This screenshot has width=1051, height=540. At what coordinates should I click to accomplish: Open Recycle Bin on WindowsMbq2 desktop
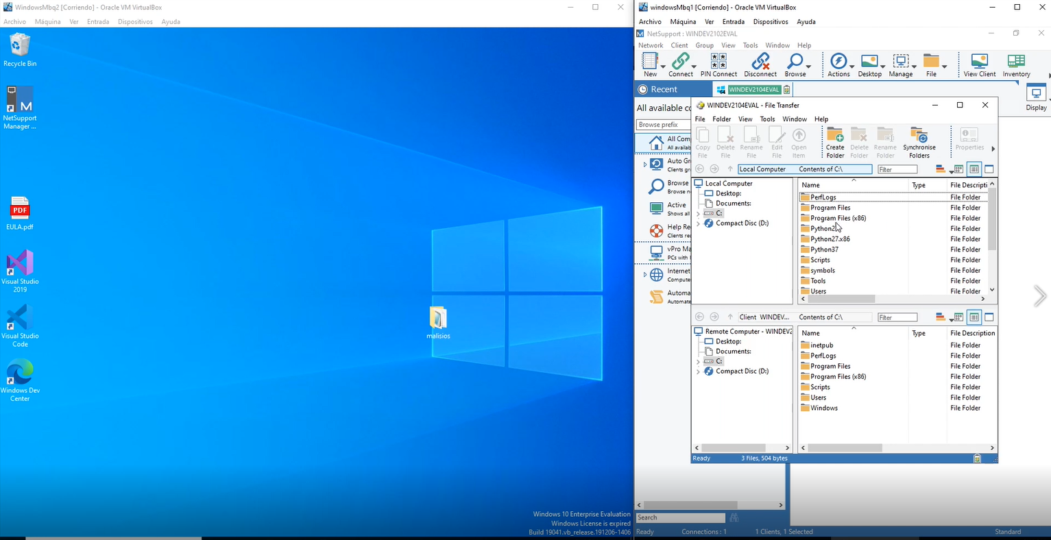point(20,51)
